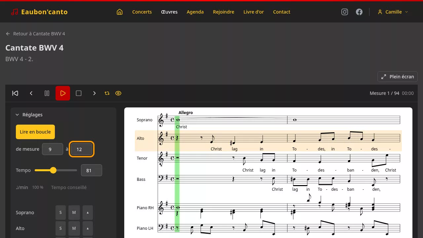Navigate to the Rejoindre page
The image size is (423, 238).
[x=224, y=12]
